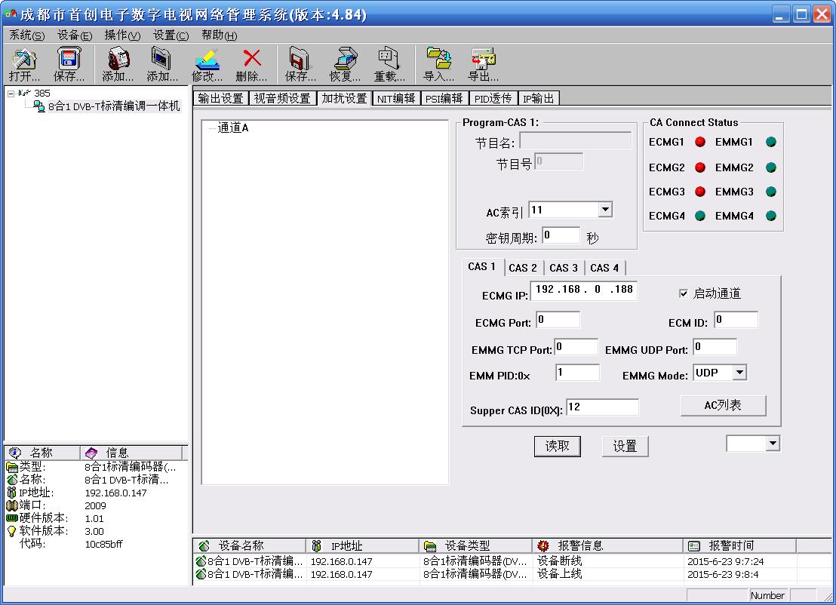
Task: Switch to the 输出设置 tab
Action: click(220, 99)
